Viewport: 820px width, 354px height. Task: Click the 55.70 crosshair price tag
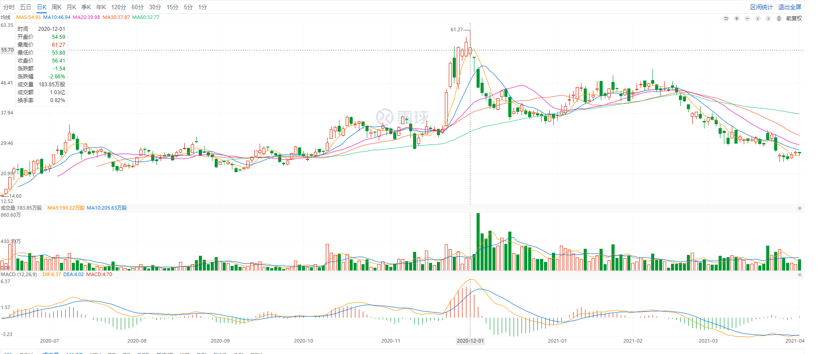[7, 50]
